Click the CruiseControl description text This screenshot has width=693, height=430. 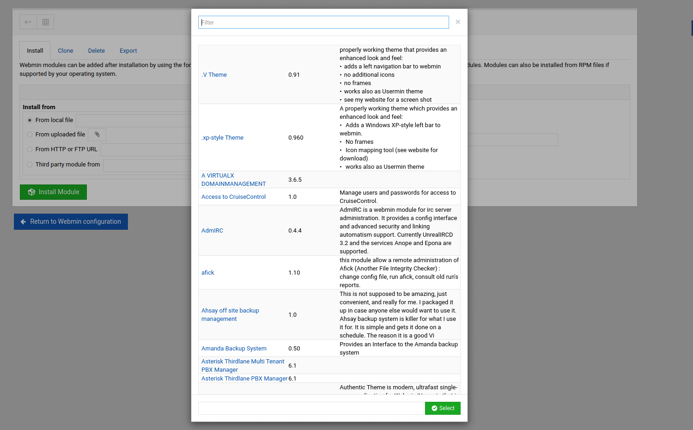click(x=398, y=197)
